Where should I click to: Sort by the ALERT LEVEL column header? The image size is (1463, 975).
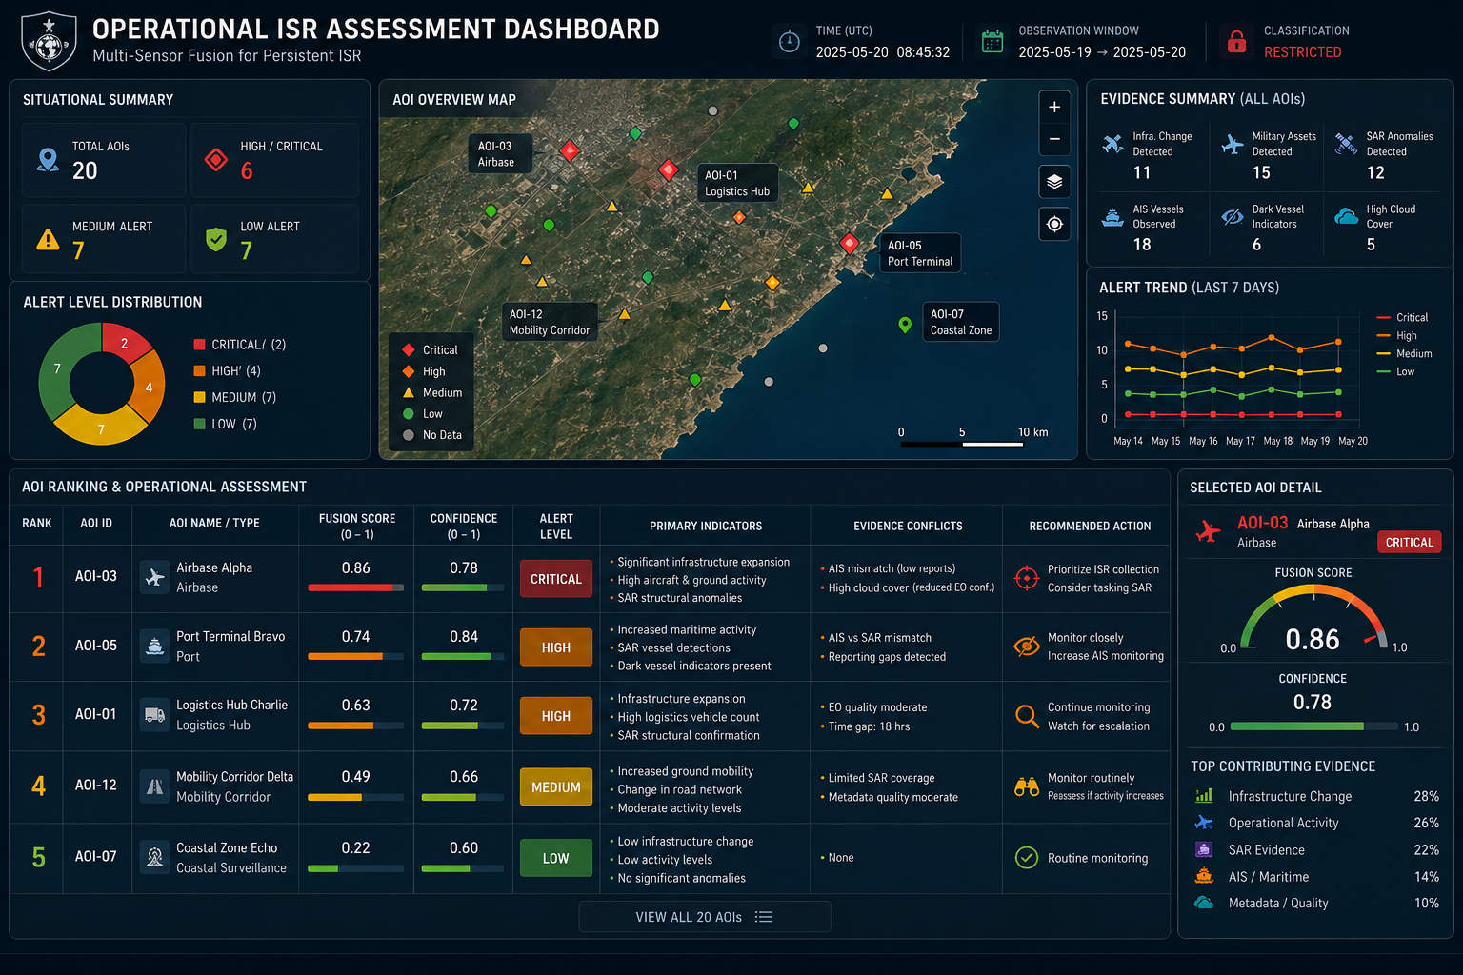[x=556, y=526]
